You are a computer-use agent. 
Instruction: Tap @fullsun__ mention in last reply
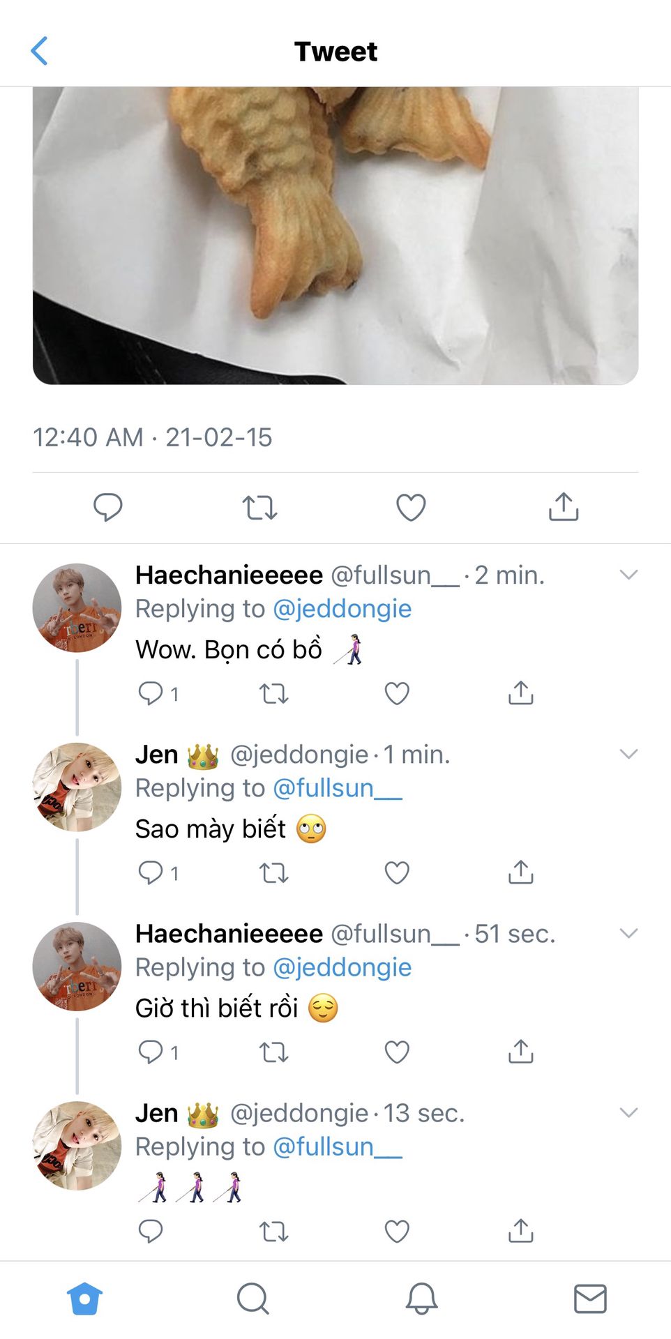pyautogui.click(x=338, y=1147)
